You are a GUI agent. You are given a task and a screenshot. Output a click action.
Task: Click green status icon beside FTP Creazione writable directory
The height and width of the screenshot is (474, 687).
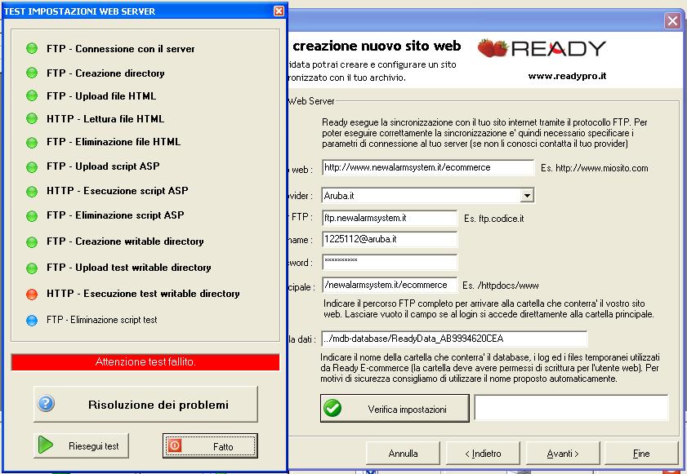click(32, 242)
